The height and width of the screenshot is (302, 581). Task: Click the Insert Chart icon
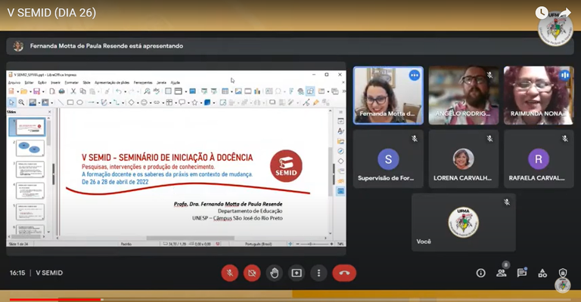[257, 91]
